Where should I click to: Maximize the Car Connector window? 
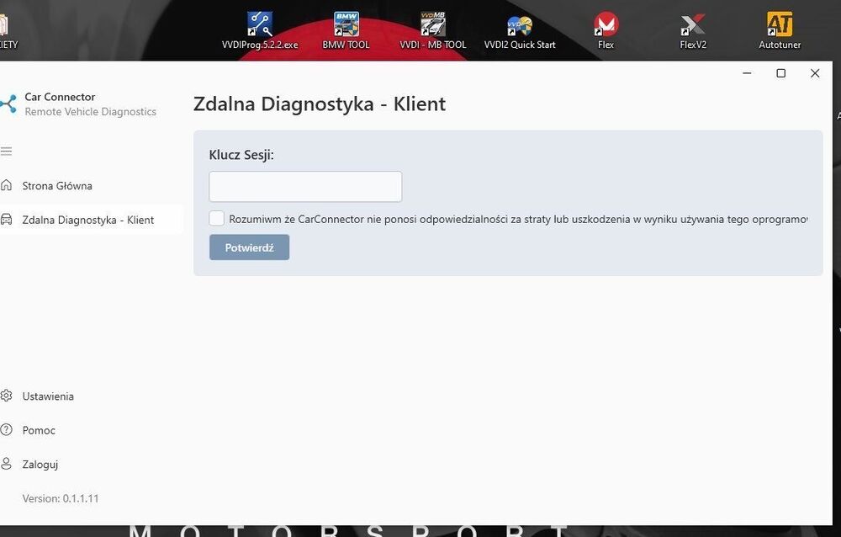tap(781, 73)
